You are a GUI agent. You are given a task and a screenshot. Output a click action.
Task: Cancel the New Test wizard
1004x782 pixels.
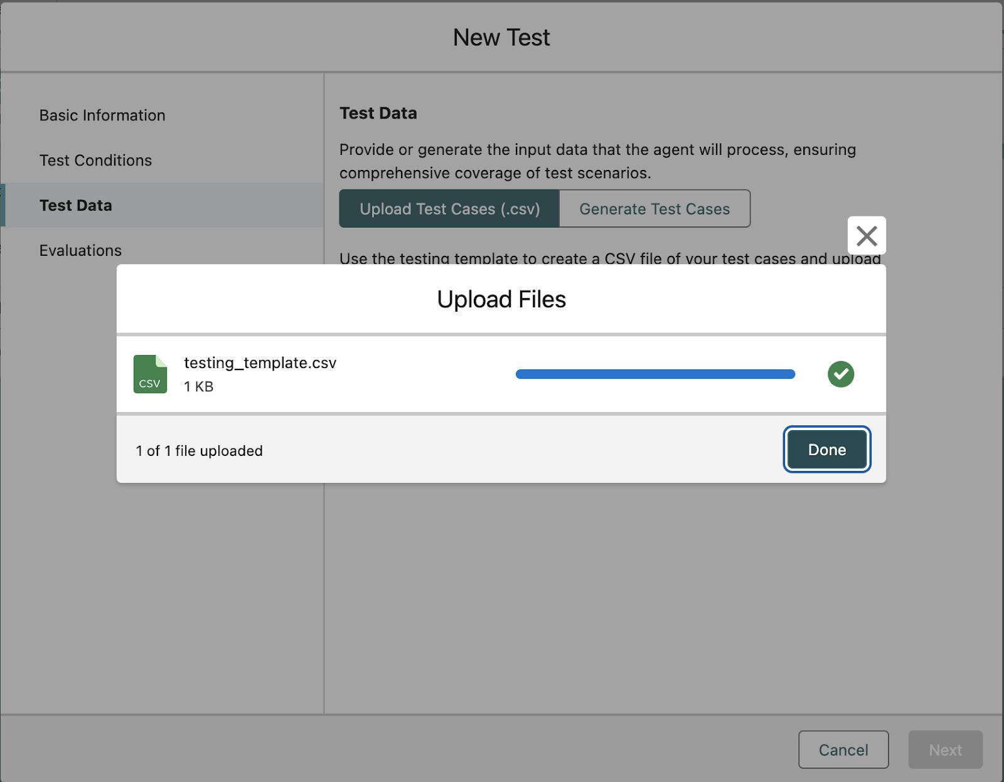843,749
